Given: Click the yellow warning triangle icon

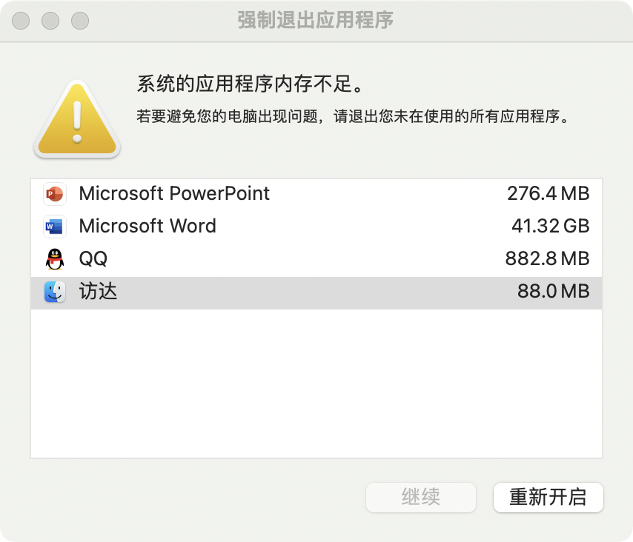Looking at the screenshot, I should coord(76,118).
